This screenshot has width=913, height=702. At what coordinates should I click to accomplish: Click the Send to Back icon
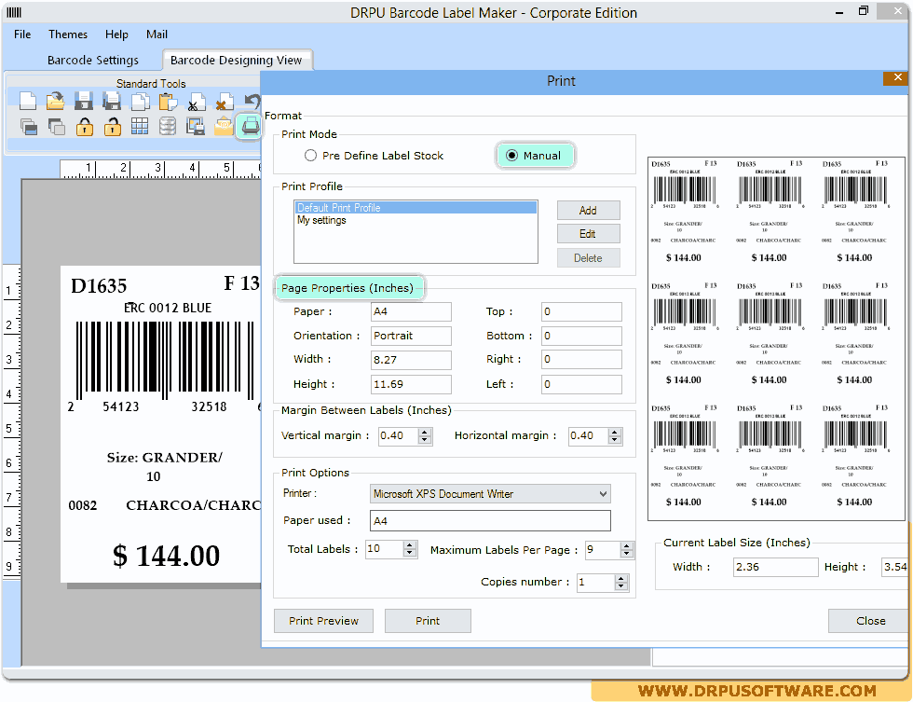coord(56,126)
